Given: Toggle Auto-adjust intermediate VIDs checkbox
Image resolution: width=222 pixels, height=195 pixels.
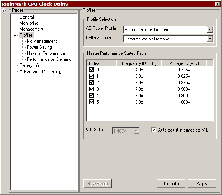Looking at the screenshot, I should [154, 130].
